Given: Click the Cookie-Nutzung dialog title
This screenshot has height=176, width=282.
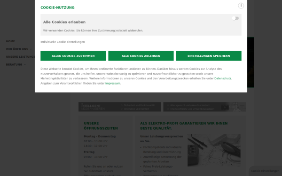Looking at the screenshot, I should pyautogui.click(x=57, y=8).
